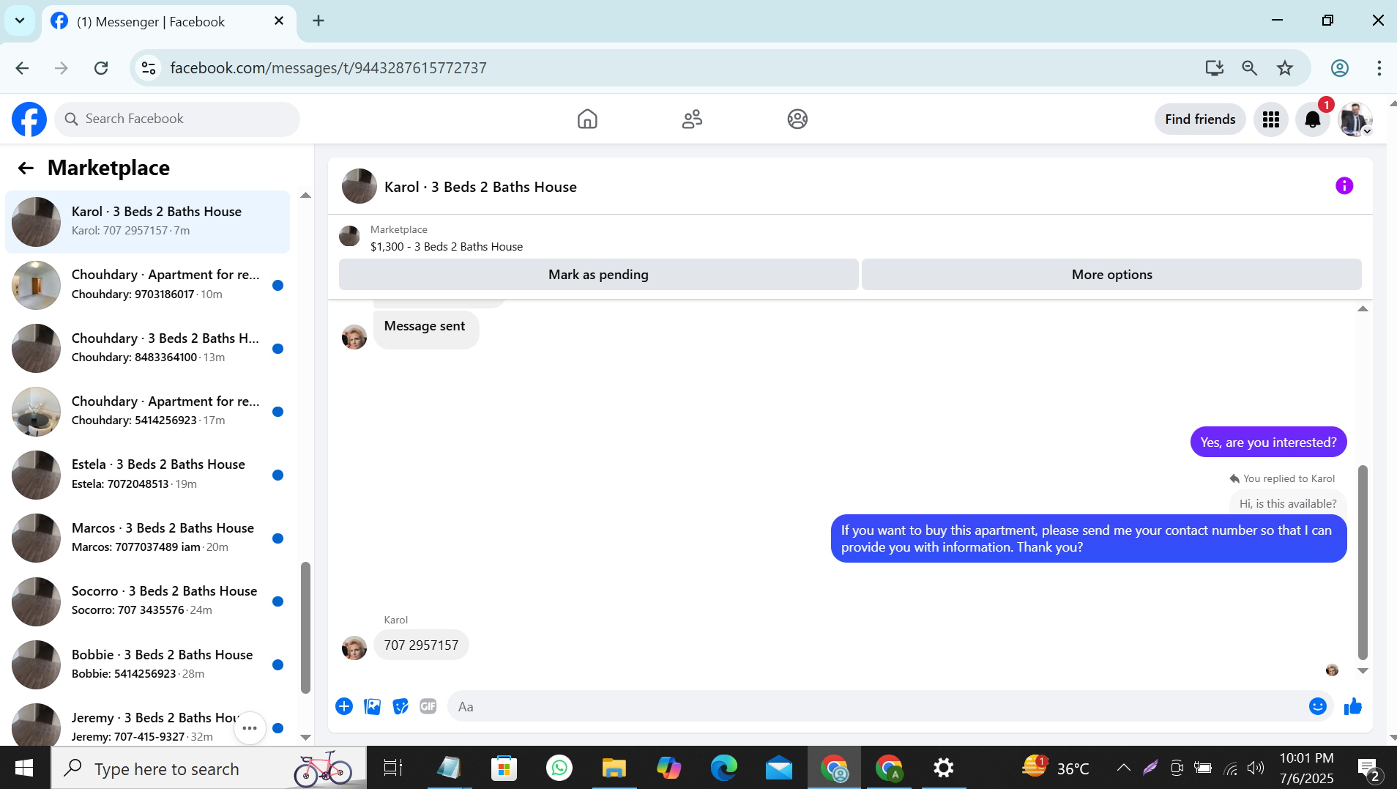The width and height of the screenshot is (1397, 789).
Task: Bookmark this page with the star icon
Action: (x=1285, y=68)
